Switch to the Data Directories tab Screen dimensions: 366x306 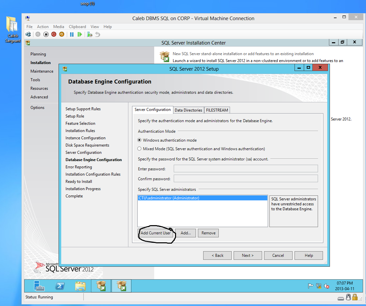tap(188, 110)
